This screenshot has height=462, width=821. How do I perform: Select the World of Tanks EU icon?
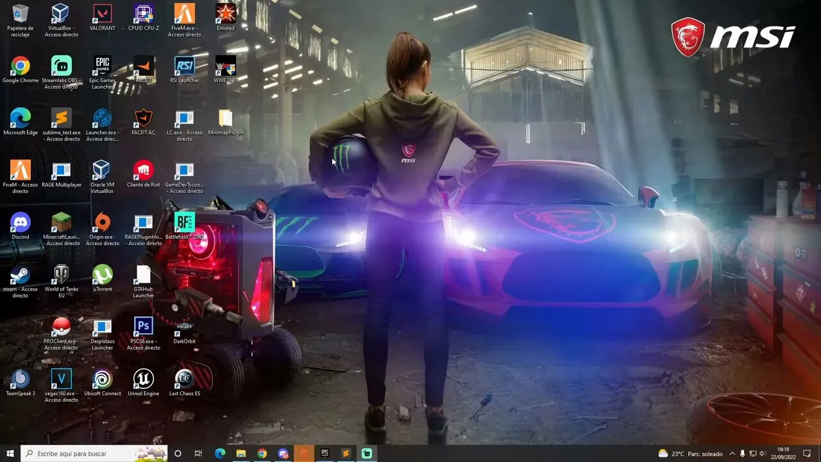point(62,281)
